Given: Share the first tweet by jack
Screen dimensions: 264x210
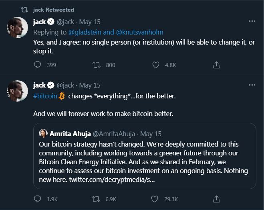Looking at the screenshot, I should (x=216, y=65).
